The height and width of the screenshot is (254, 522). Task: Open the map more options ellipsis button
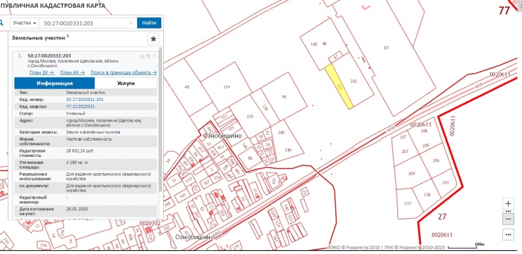click(508, 234)
